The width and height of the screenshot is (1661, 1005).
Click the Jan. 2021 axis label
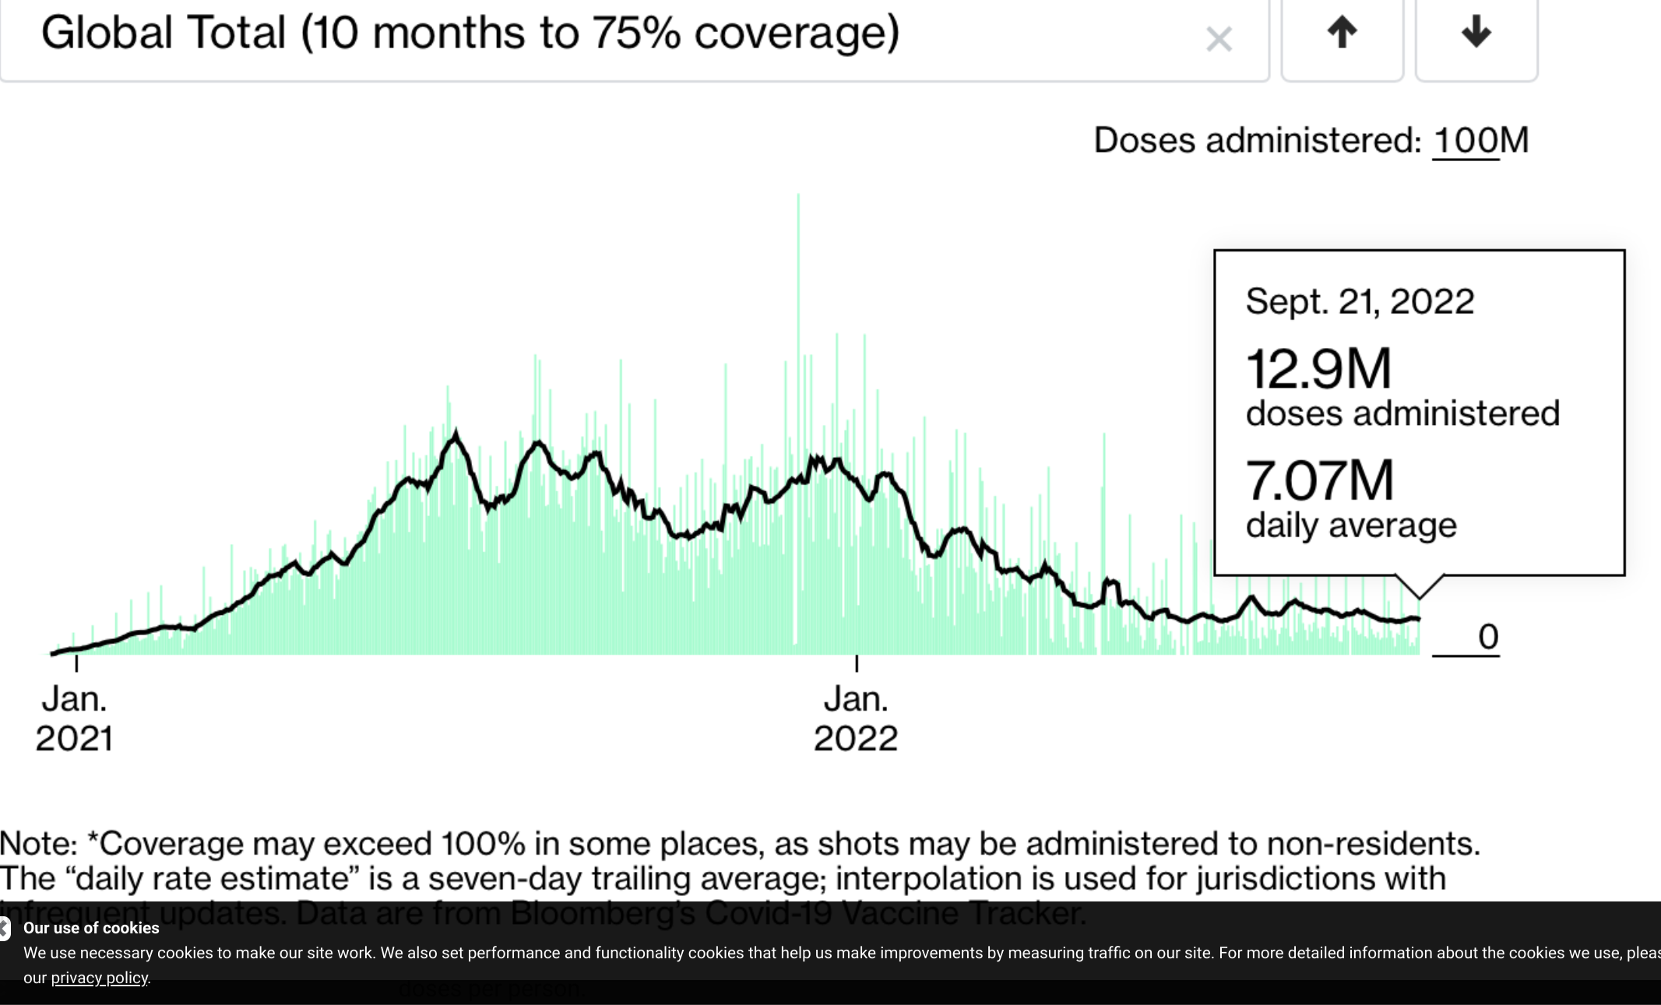(x=75, y=718)
